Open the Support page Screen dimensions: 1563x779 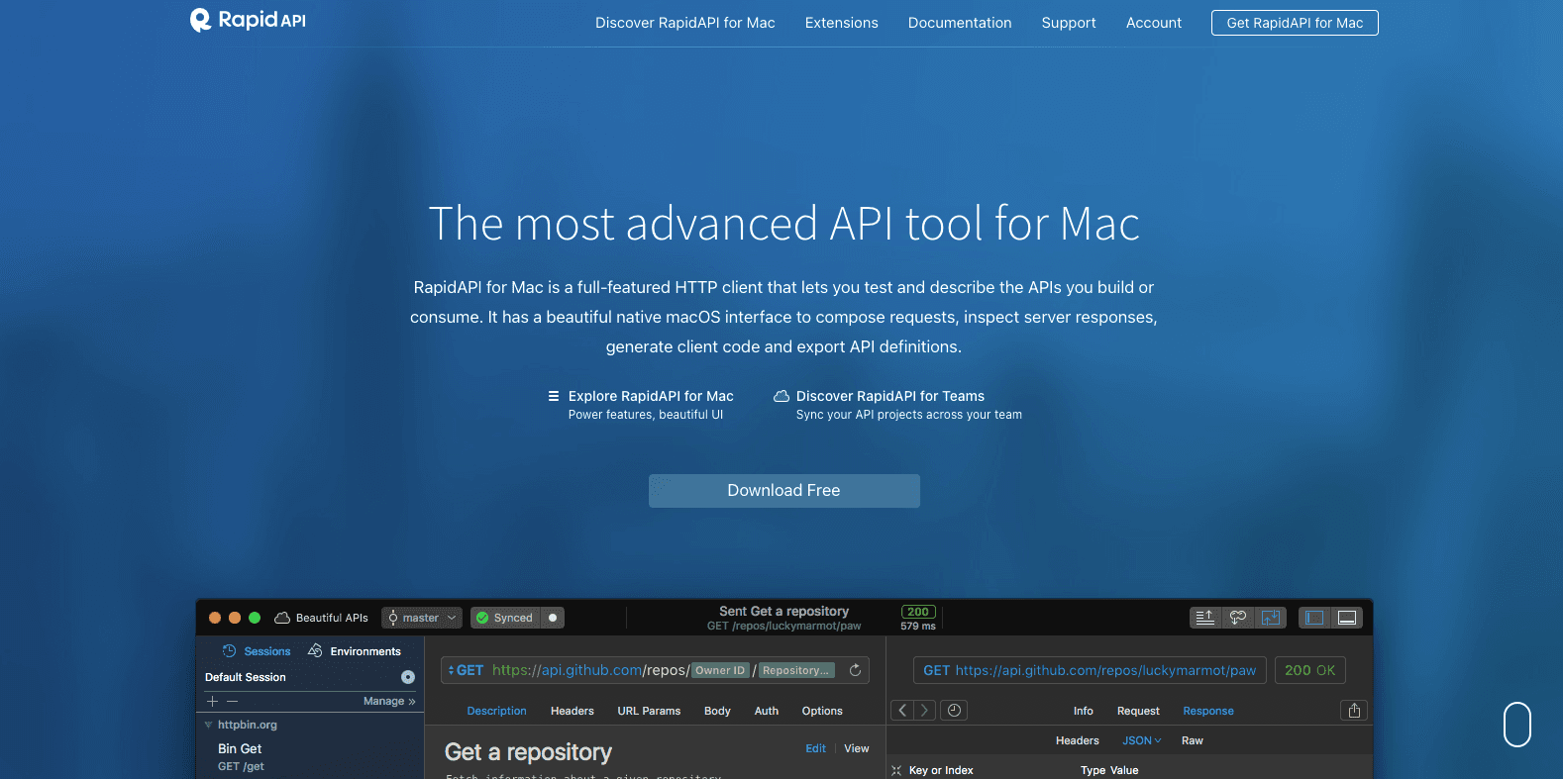coord(1068,23)
